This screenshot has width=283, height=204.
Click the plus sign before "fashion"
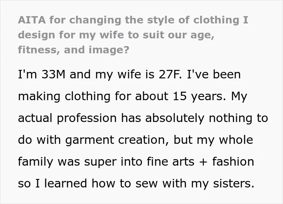pyautogui.click(x=203, y=162)
